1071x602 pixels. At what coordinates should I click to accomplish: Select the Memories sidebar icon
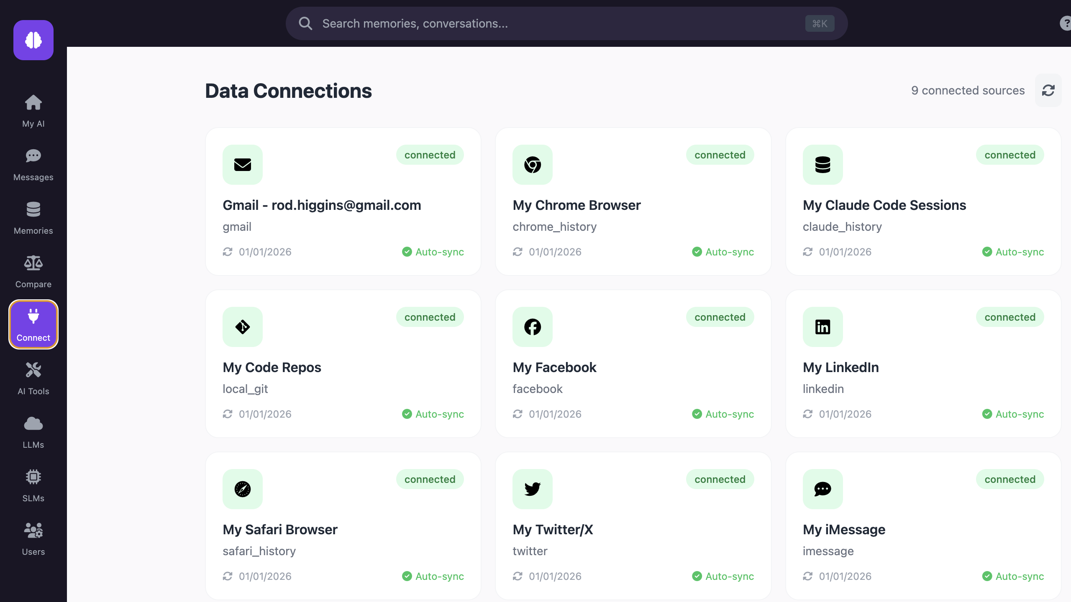coord(33,217)
